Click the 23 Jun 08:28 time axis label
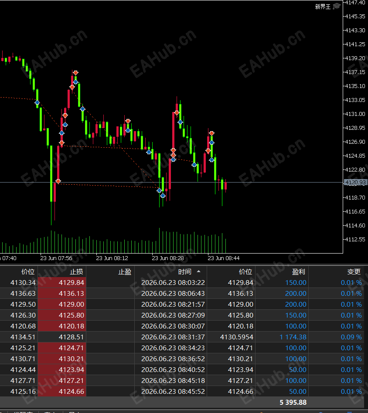This screenshot has height=413, width=368. (168, 258)
